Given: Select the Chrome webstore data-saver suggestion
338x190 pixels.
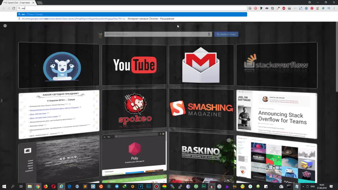Looking at the screenshot, I should pos(132,19).
